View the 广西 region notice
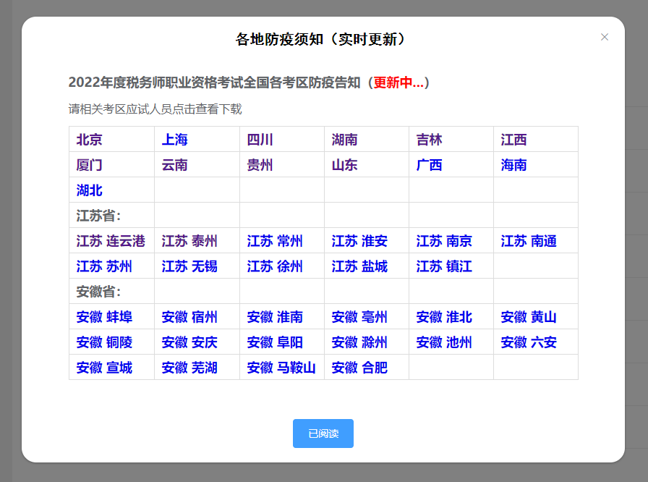Image resolution: width=648 pixels, height=482 pixels. tap(428, 165)
